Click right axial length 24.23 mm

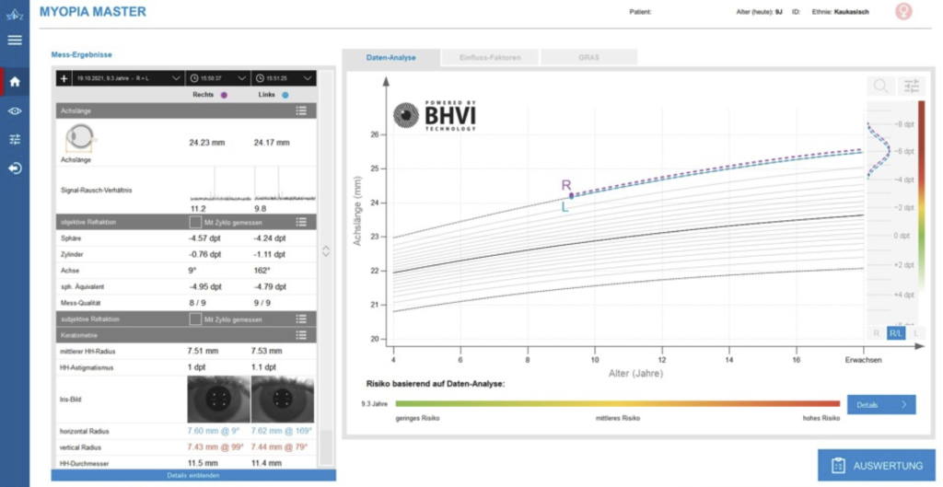pos(207,143)
